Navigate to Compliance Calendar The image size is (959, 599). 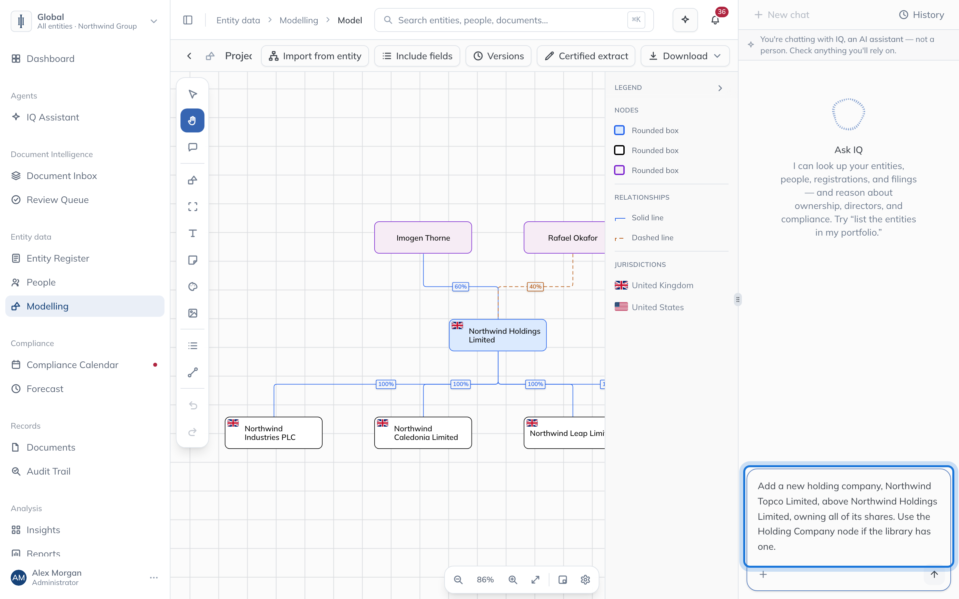pyautogui.click(x=85, y=365)
